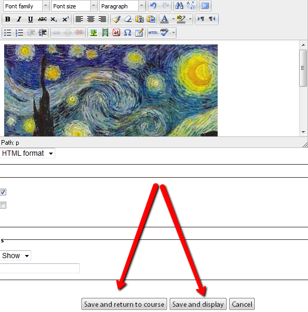
Task: Toggle the spellchecker
Action: coord(164,33)
